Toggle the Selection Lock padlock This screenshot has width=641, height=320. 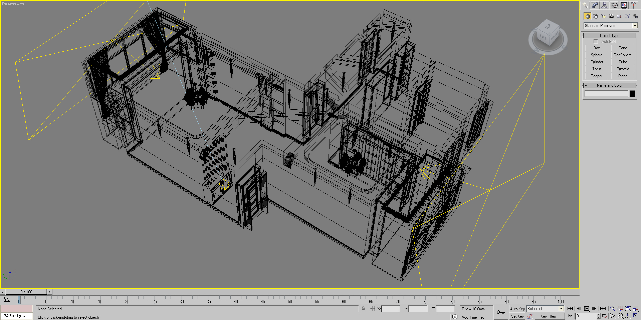363,309
